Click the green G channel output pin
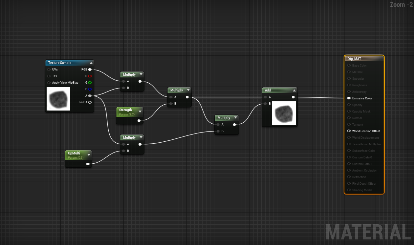Viewport: 414px width, 245px height. click(x=90, y=83)
